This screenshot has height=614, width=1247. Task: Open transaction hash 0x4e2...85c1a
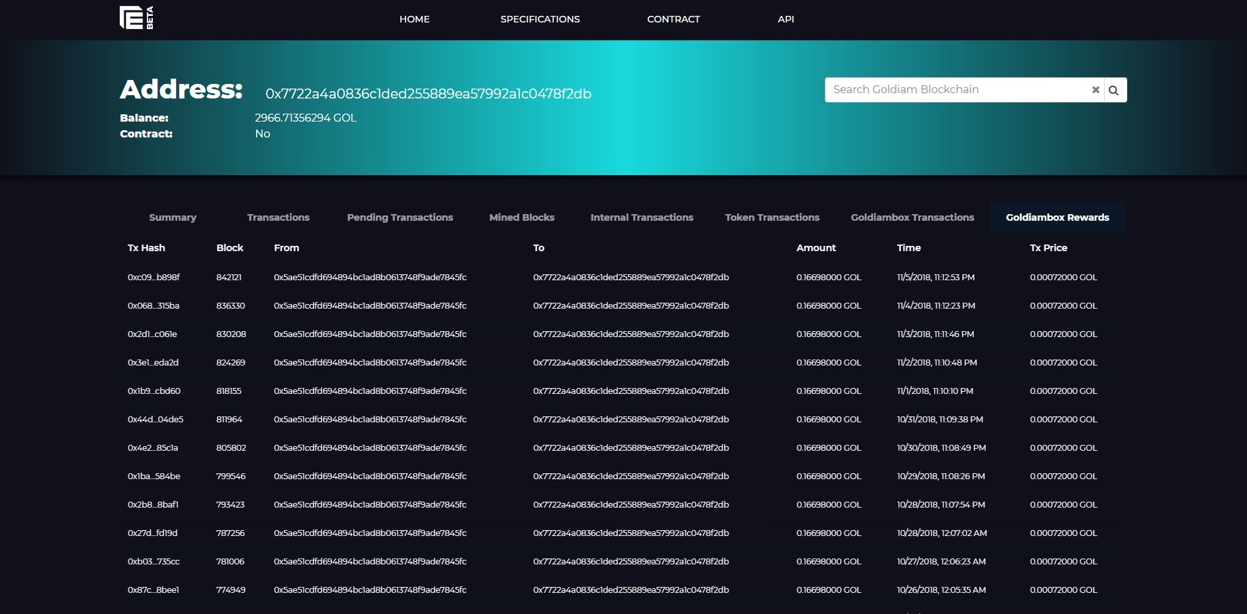(153, 448)
